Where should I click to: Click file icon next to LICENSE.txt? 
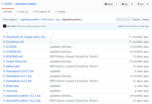coord(4,51)
